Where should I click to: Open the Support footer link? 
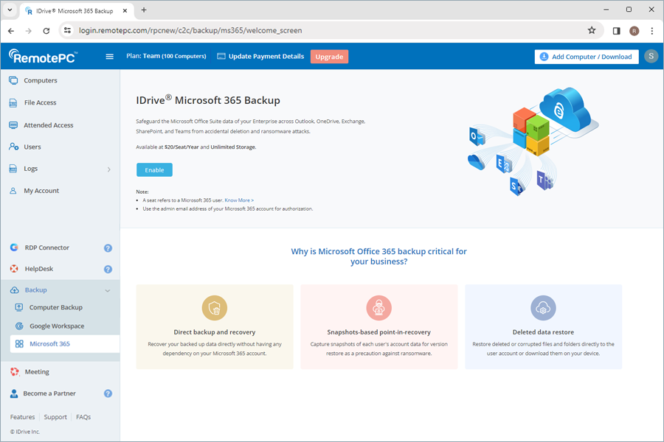click(55, 417)
